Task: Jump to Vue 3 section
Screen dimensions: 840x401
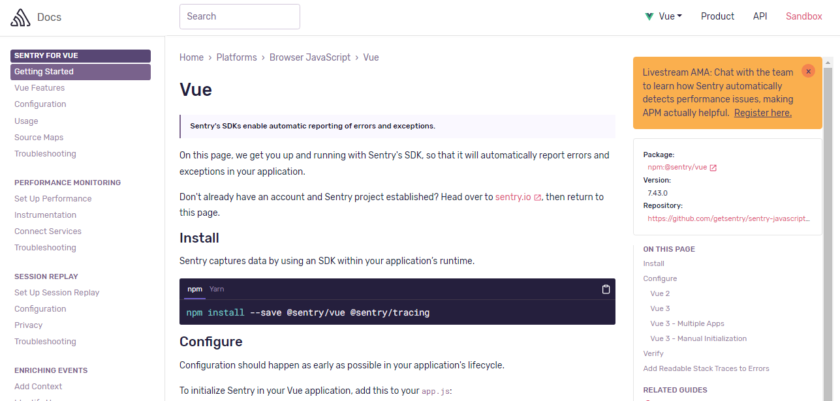Action: [660, 309]
